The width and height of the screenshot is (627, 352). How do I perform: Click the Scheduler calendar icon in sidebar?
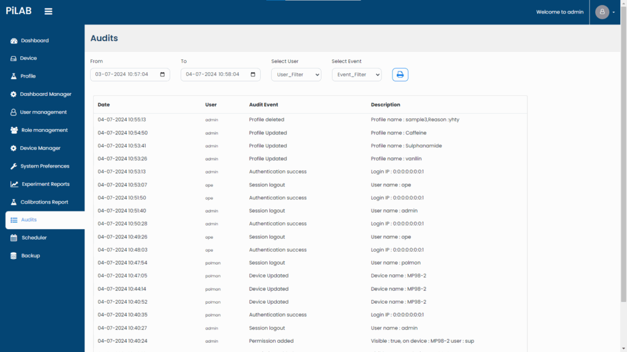coord(14,238)
